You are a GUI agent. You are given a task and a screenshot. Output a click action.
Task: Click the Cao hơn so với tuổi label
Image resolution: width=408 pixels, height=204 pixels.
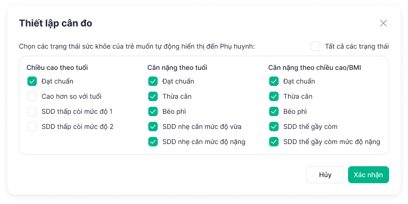tap(71, 96)
